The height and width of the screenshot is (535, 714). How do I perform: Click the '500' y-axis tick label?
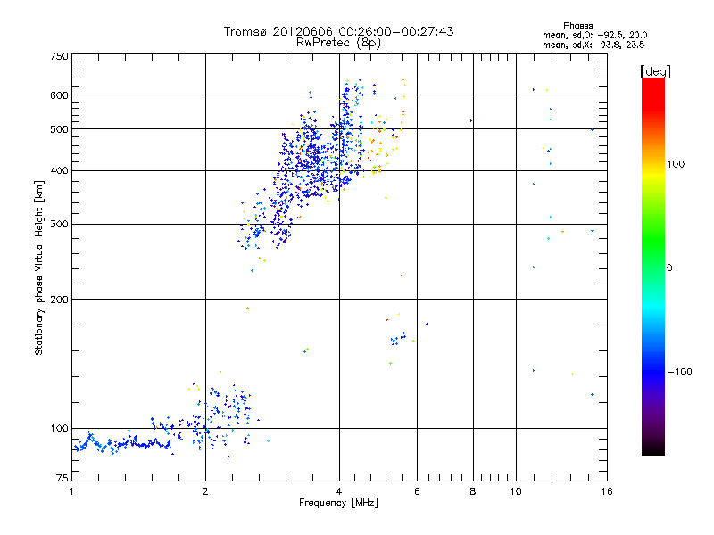pyautogui.click(x=60, y=129)
